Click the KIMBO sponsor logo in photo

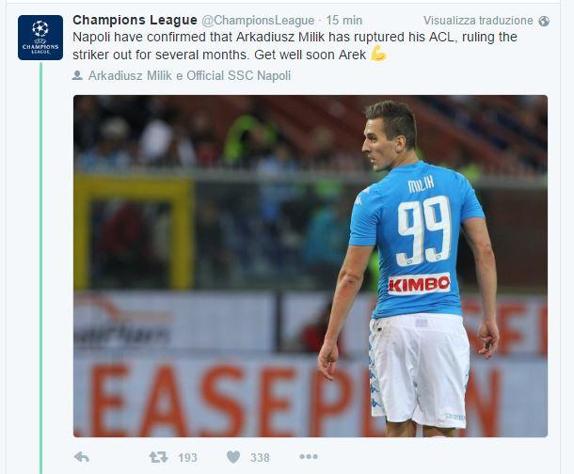click(x=419, y=284)
